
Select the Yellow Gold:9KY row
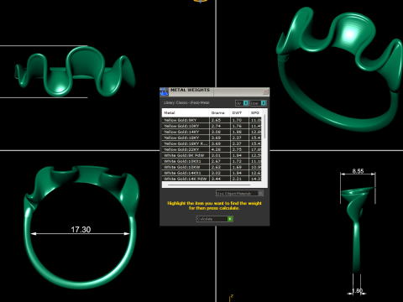coord(212,120)
